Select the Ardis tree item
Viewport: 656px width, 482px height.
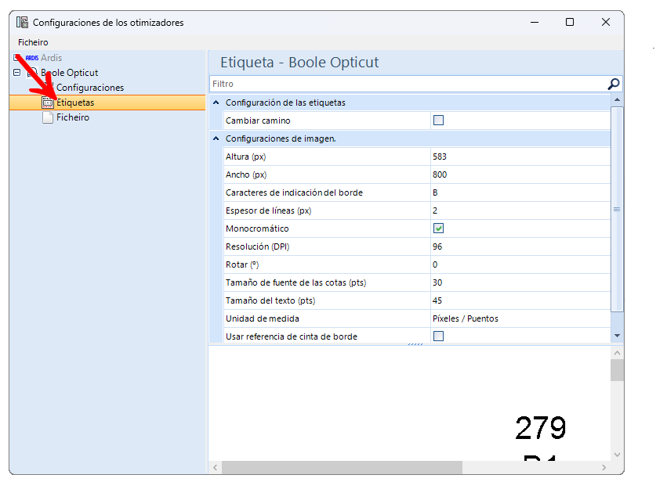click(x=51, y=58)
